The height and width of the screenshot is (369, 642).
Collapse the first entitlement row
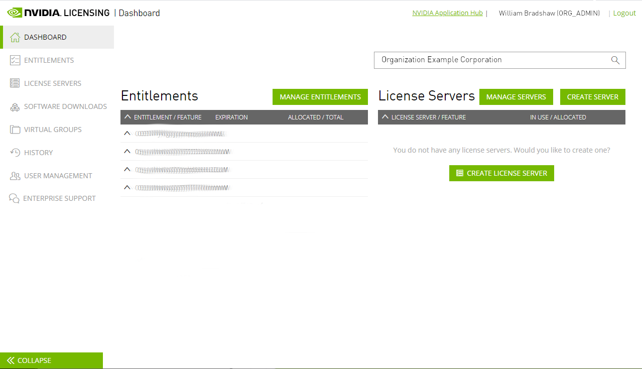[127, 134]
